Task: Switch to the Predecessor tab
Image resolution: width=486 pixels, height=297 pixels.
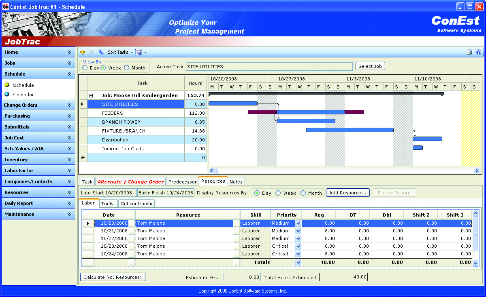Action: tap(182, 182)
